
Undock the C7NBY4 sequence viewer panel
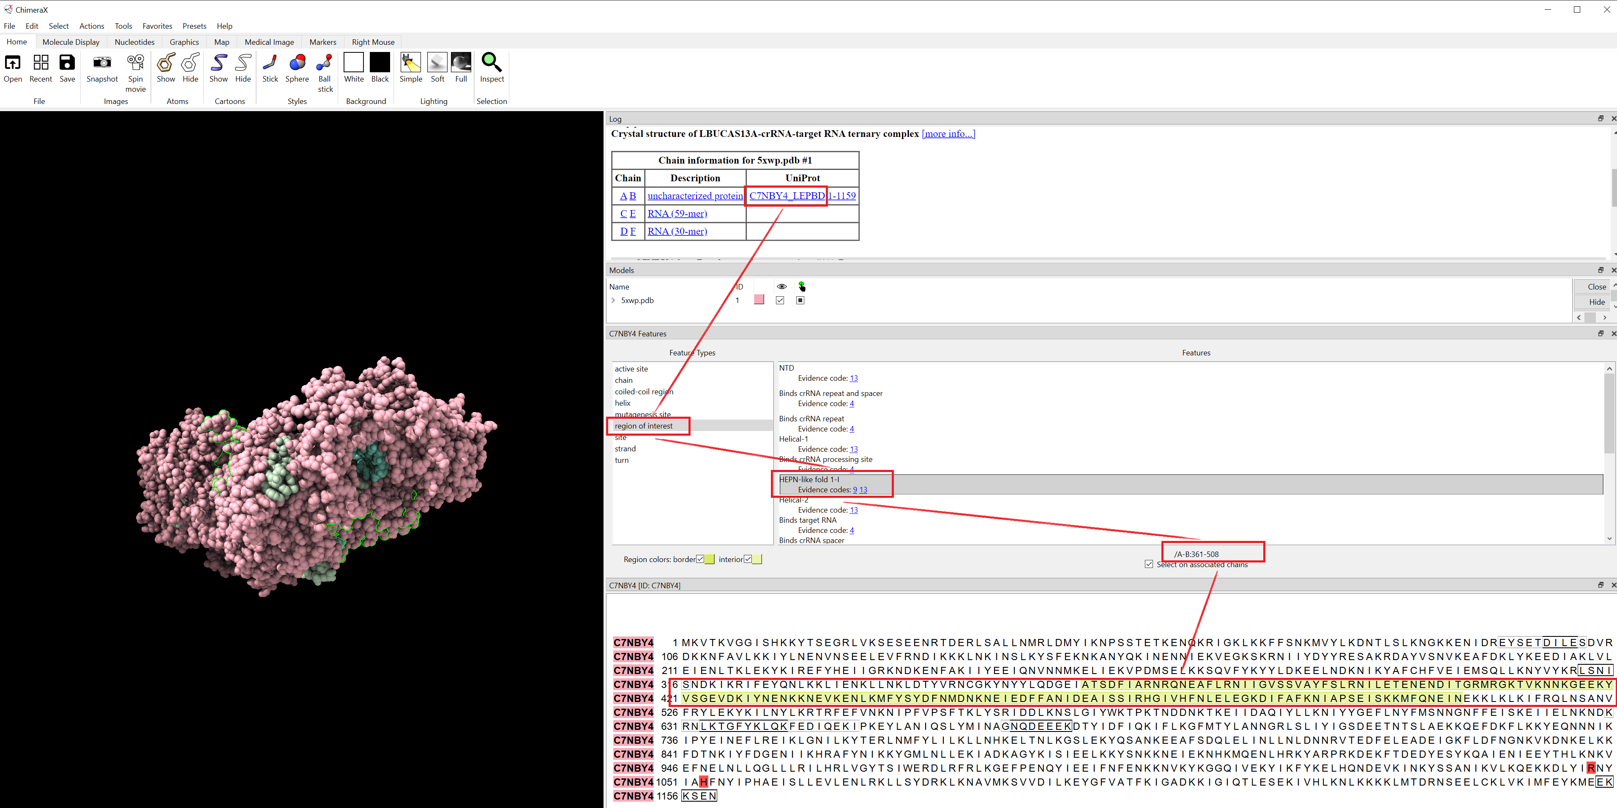(1600, 585)
